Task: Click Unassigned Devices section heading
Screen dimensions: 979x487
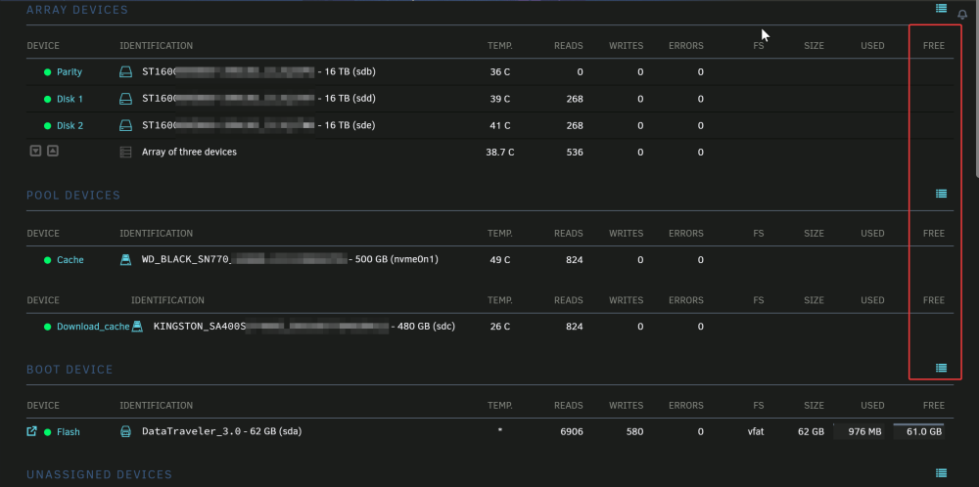Action: coord(99,475)
